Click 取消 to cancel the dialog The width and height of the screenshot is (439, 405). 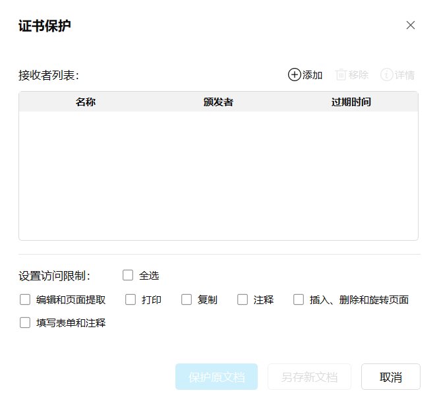point(391,377)
